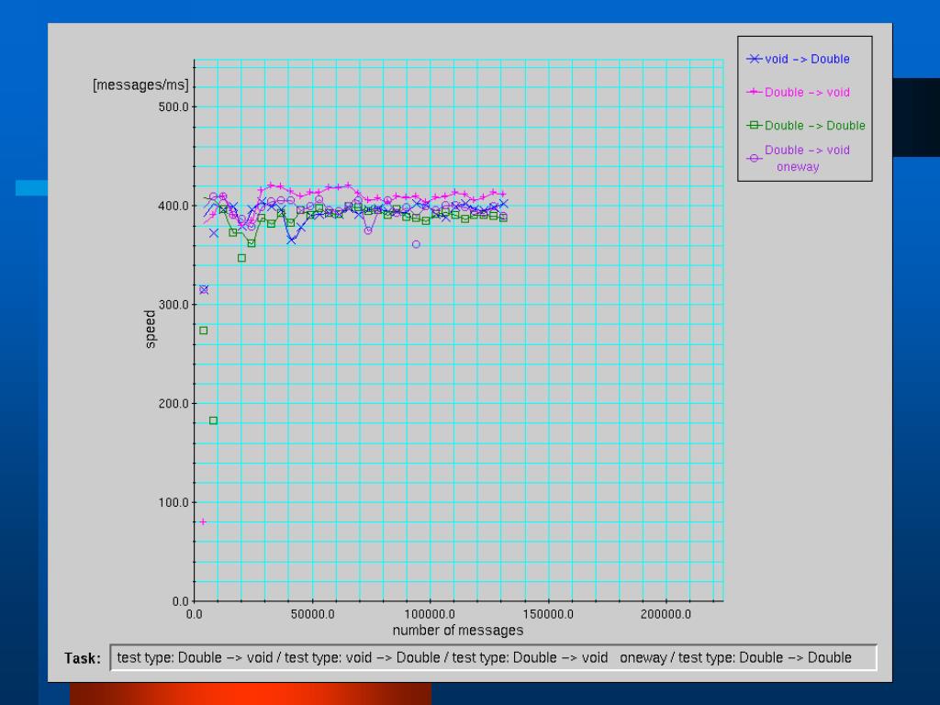
Task: Click the 'Task:' label
Action: [x=83, y=658]
